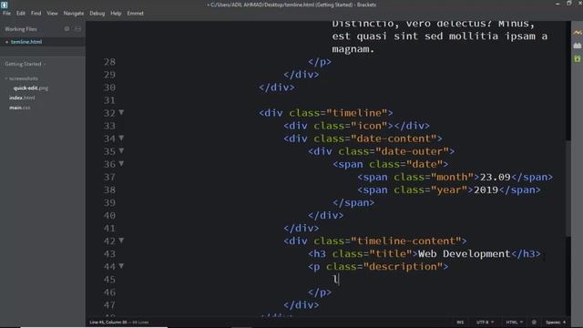
Task: Click the "date-outer" class value
Action: [412, 151]
